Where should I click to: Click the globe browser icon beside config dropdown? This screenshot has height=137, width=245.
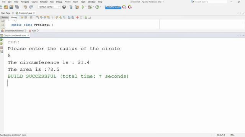[64, 7]
